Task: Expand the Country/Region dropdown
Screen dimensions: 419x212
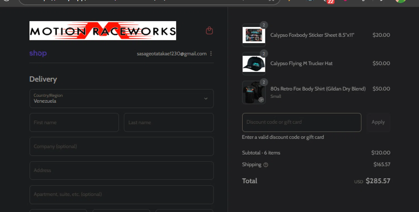Action: tap(122, 98)
